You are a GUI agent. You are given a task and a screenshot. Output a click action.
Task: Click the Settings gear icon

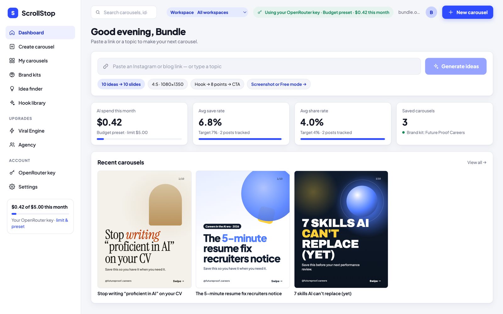pos(12,187)
